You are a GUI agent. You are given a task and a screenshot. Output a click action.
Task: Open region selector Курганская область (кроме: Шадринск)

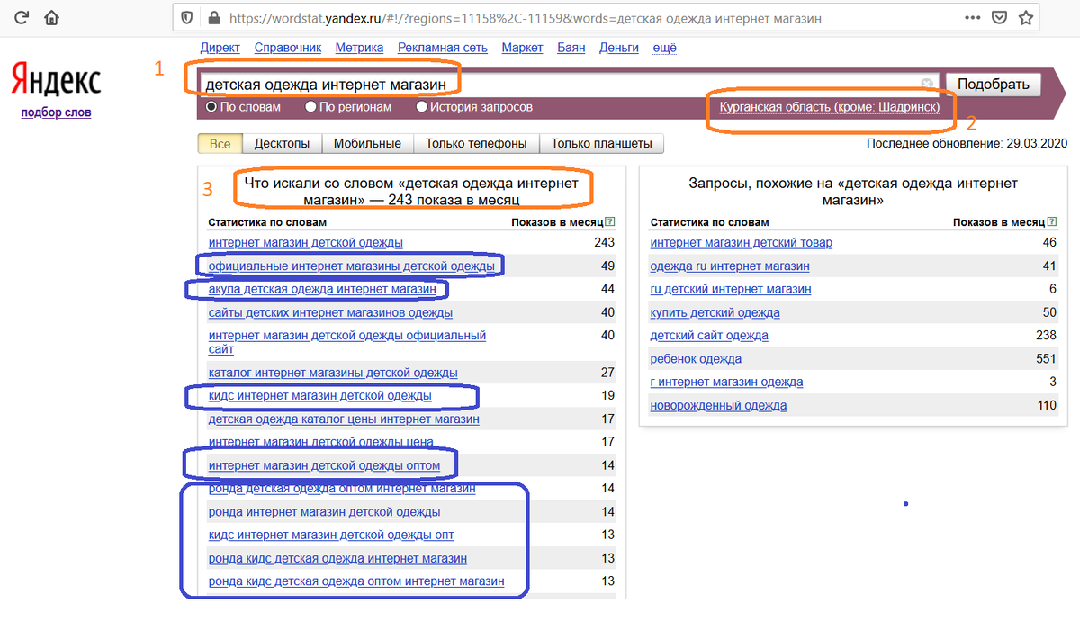[x=830, y=107]
